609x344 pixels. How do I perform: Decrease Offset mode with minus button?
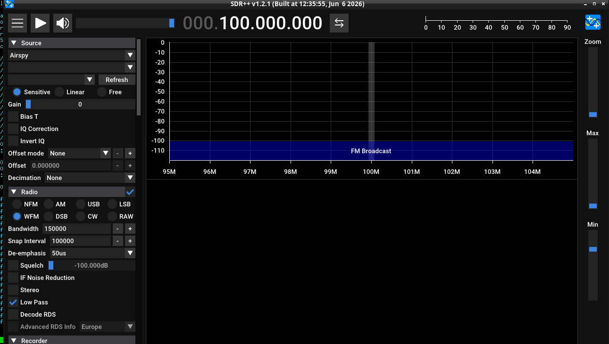pos(118,153)
